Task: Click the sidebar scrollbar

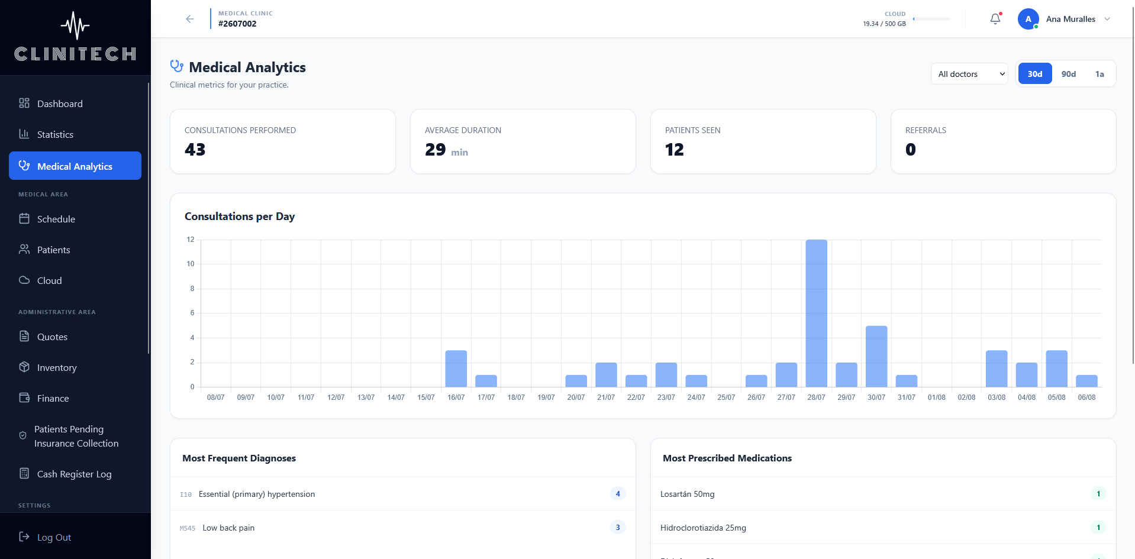Action: (x=149, y=218)
